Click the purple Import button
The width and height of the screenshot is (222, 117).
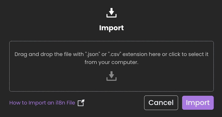coord(198,103)
